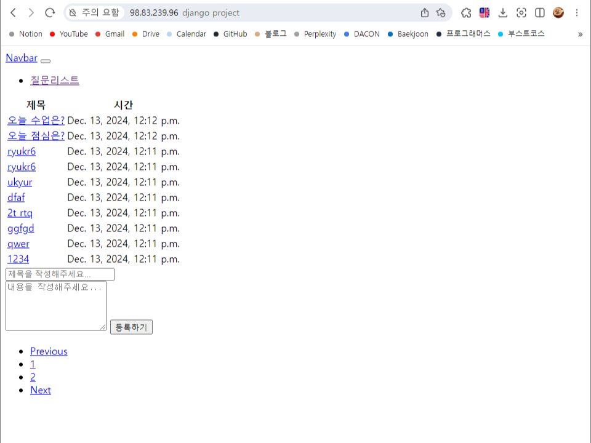Focus the title input 제목을 작성해주세요

click(x=60, y=274)
